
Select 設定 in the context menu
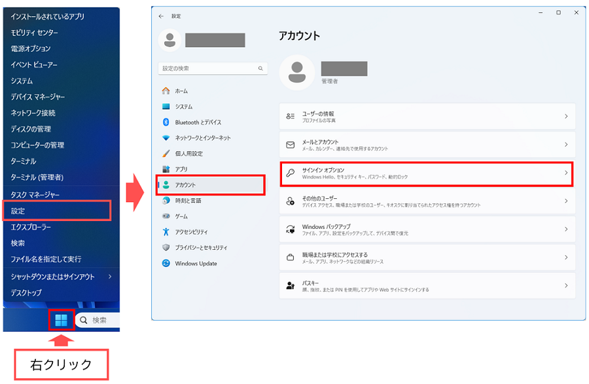tap(57, 211)
